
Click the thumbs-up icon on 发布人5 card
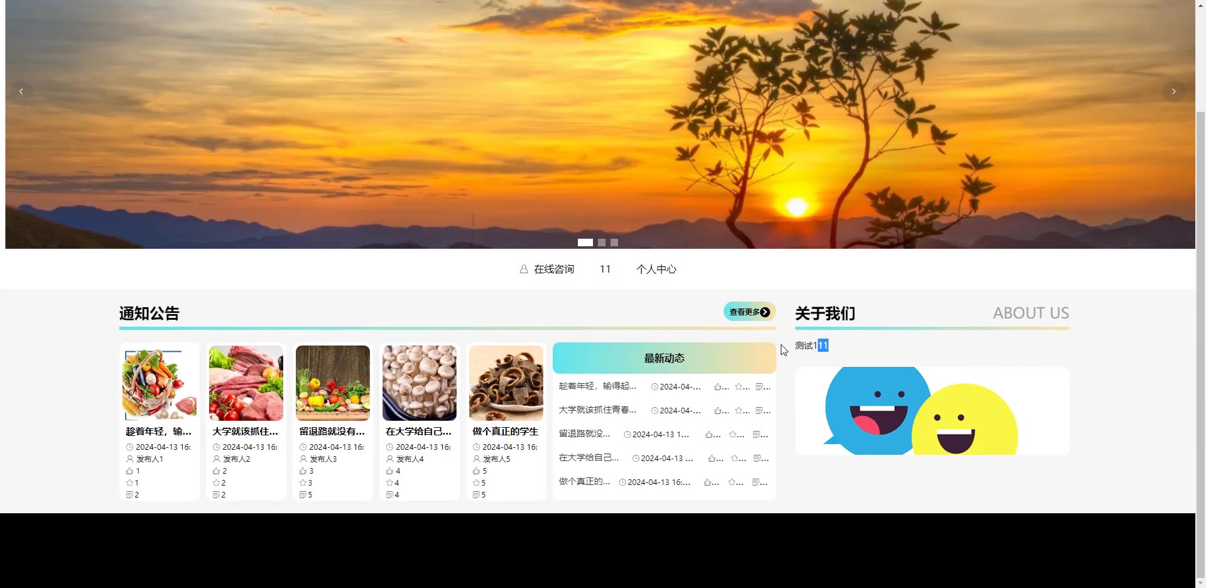[476, 471]
